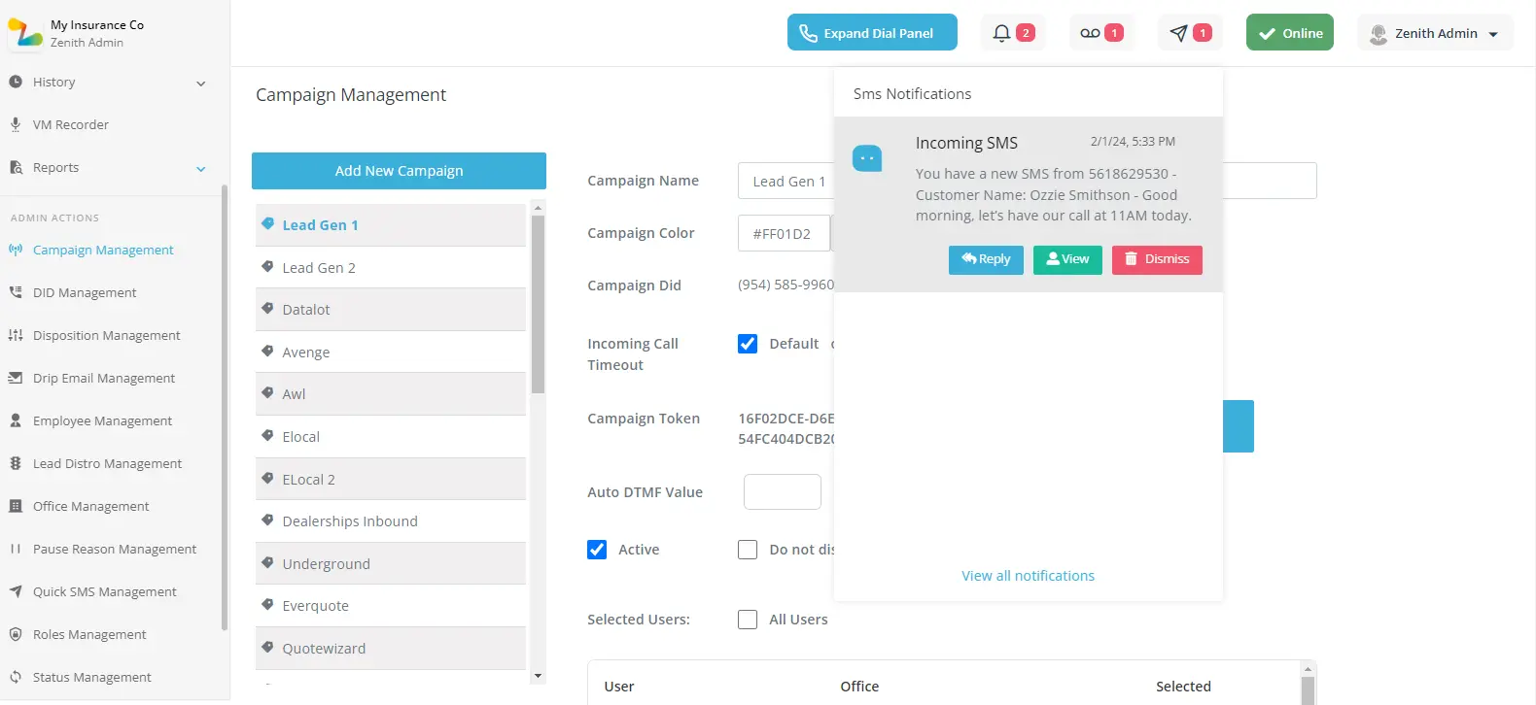Toggle the Active campaign checkbox
Viewport: 1536px width, 705px height.
tap(597, 550)
